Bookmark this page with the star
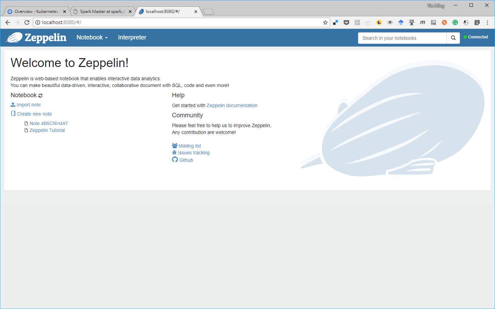The image size is (495, 309). pos(325,22)
